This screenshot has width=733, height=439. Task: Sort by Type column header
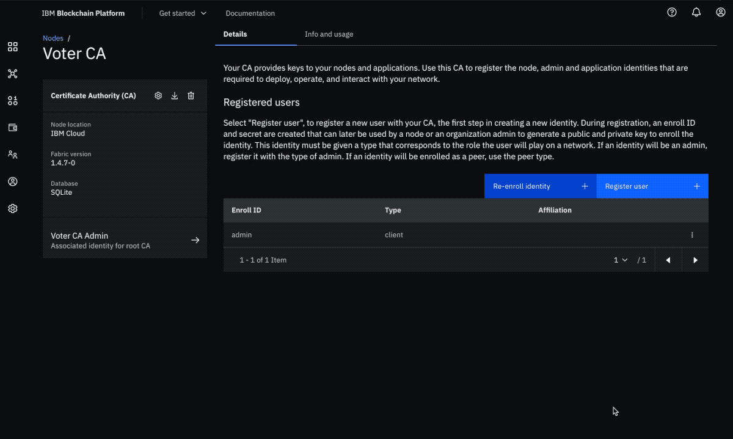click(393, 210)
